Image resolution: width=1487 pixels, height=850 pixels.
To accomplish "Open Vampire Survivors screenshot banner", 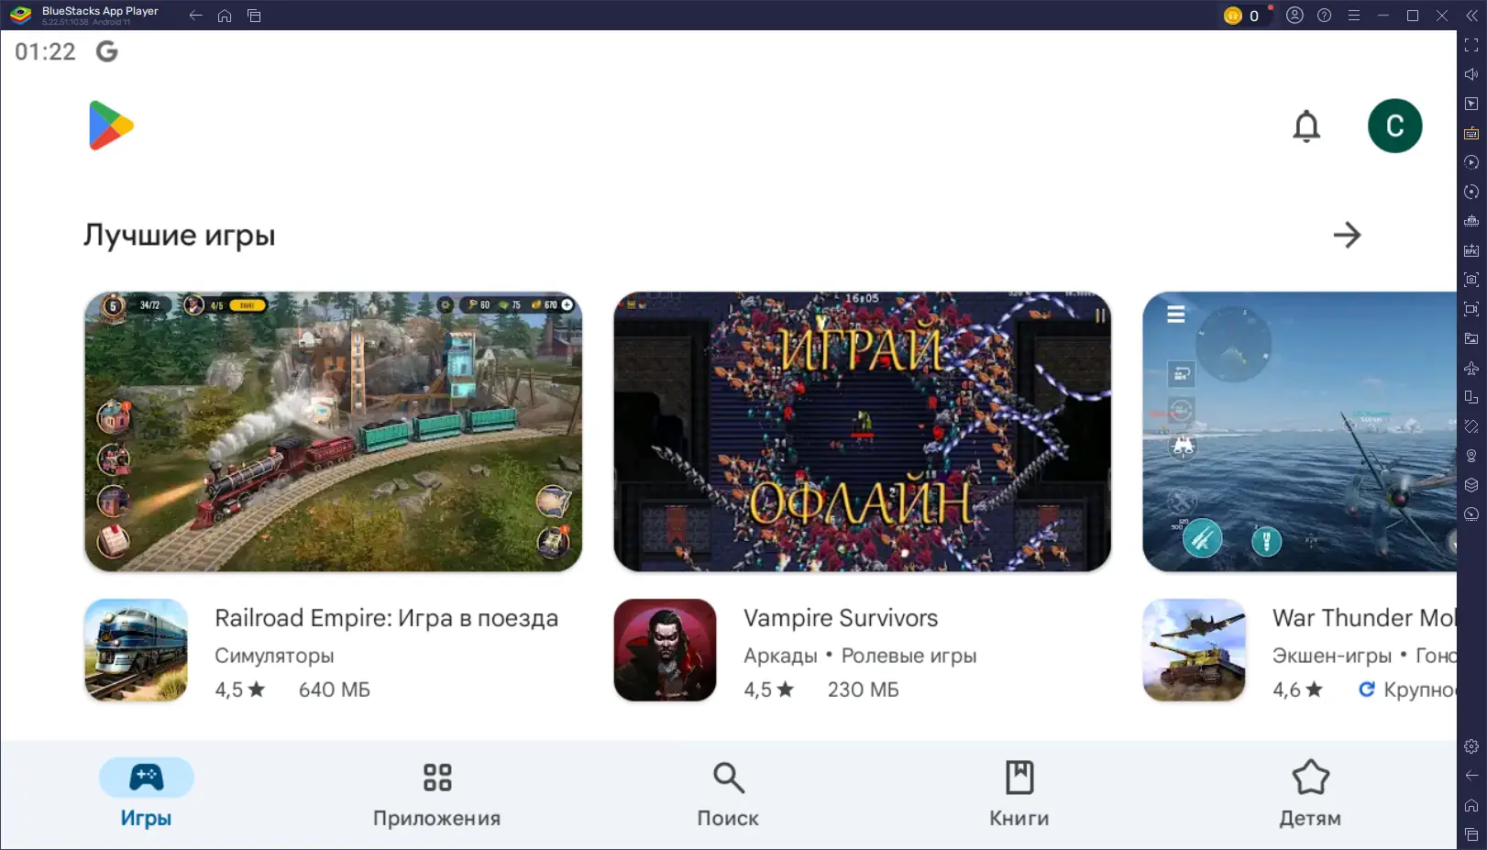I will click(x=863, y=432).
